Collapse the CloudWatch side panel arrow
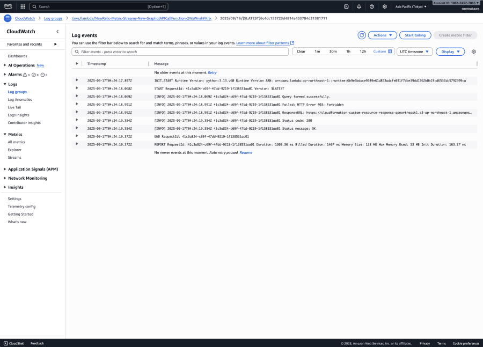The image size is (483, 347). [x=57, y=32]
